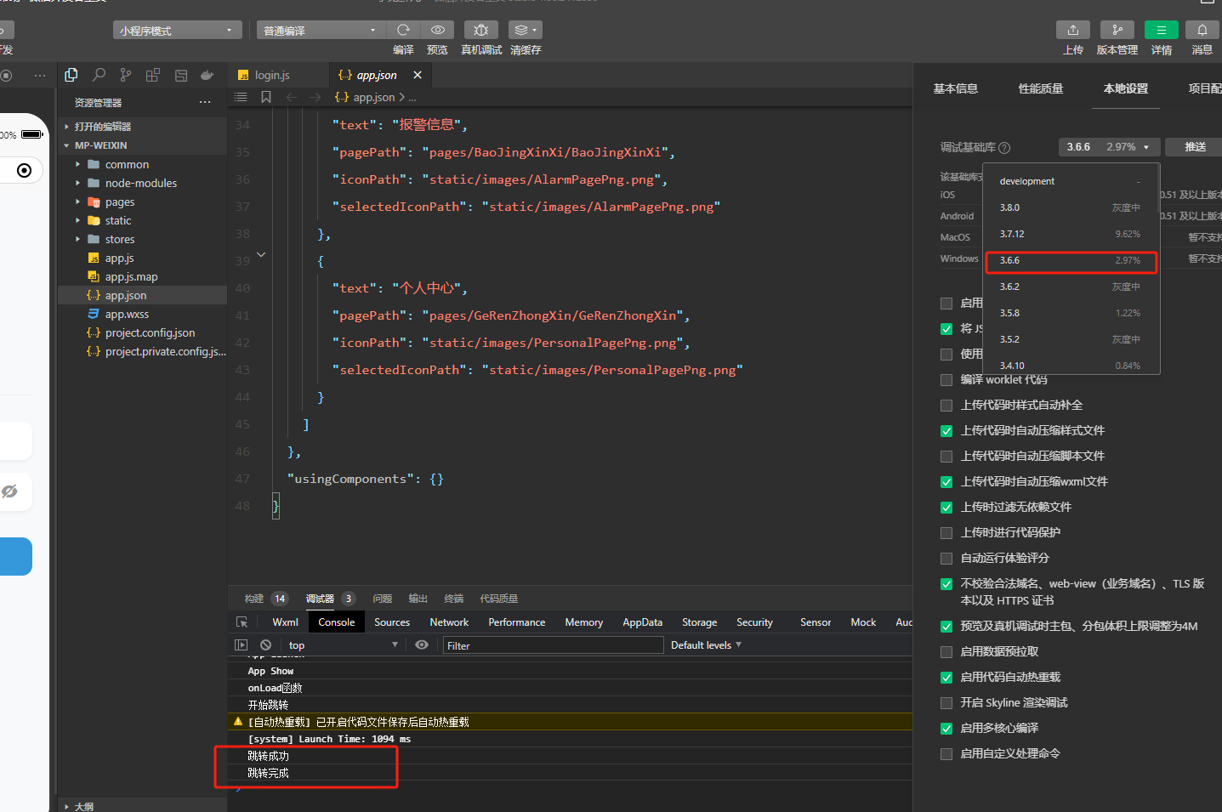The height and width of the screenshot is (812, 1222).
Task: Enable 上传时进行代码保护 checkbox
Action: point(946,533)
